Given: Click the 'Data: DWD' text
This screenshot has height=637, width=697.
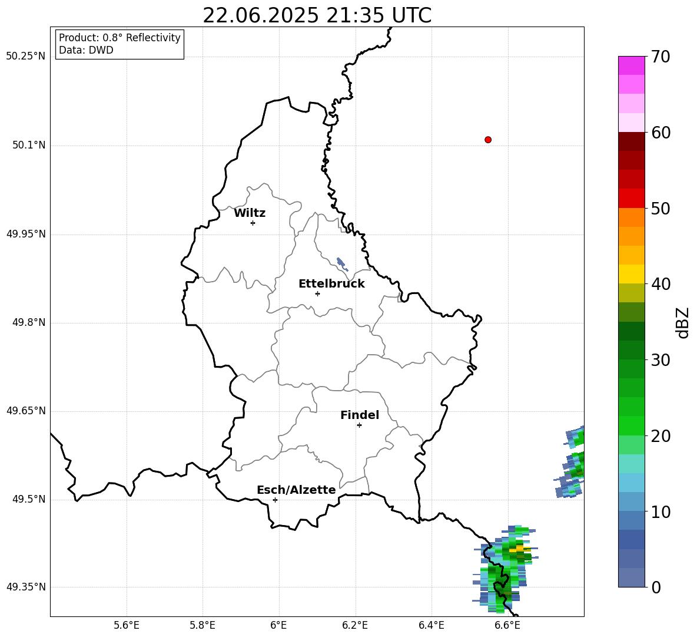Looking at the screenshot, I should (x=86, y=50).
